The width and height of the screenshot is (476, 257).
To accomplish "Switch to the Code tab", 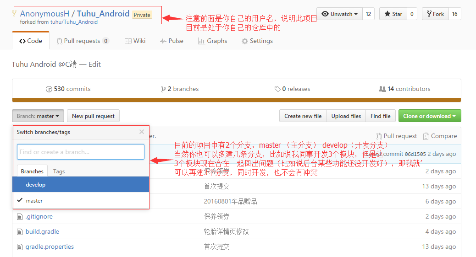I will (x=31, y=41).
